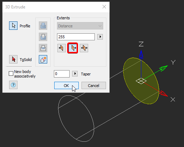
Task: Cancel the 3D Extrude dialog
Action: [x=94, y=86]
